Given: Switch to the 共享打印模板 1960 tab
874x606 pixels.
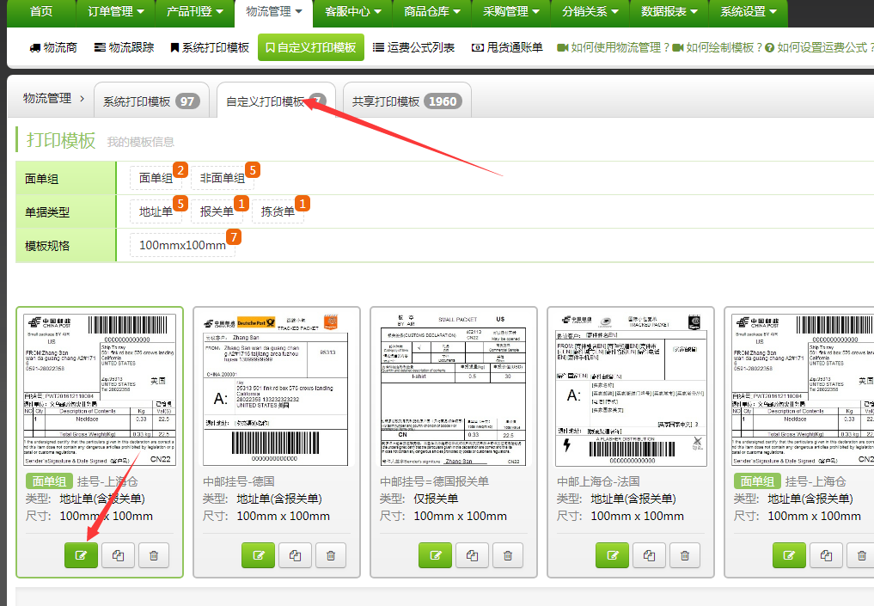Looking at the screenshot, I should click(x=406, y=101).
